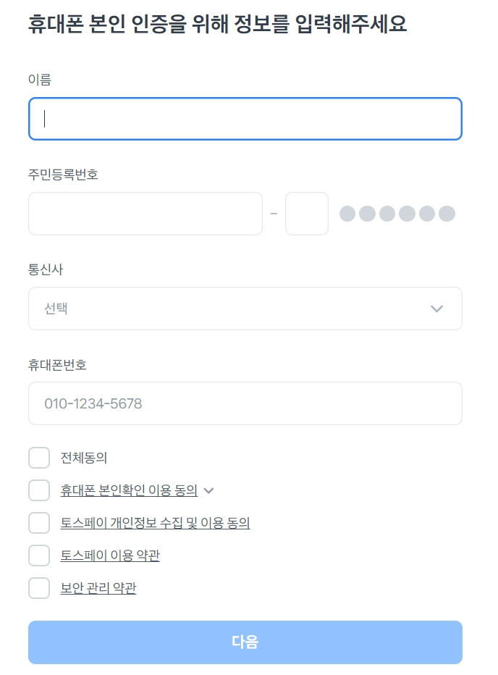Click the masked dots of 주민등록번호
Image resolution: width=498 pixels, height=675 pixels.
tap(397, 214)
